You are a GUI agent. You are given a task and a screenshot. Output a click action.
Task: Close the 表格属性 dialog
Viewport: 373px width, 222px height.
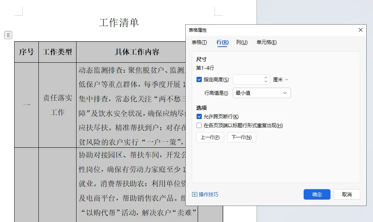click(x=361, y=30)
